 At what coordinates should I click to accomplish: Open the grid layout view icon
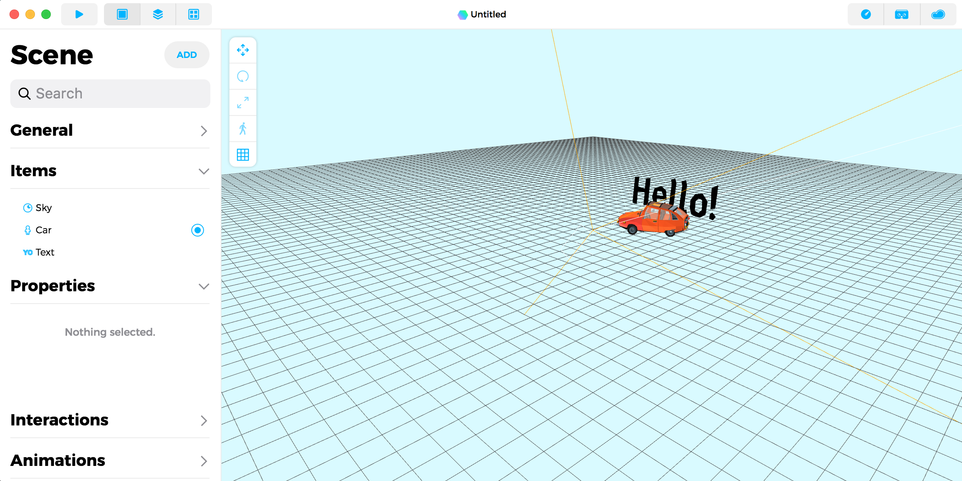[194, 15]
